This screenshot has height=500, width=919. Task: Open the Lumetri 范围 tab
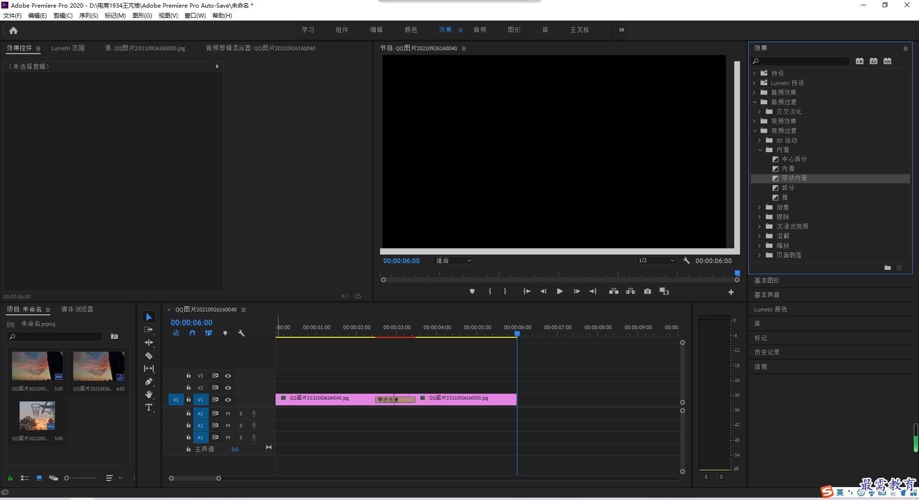coord(68,48)
